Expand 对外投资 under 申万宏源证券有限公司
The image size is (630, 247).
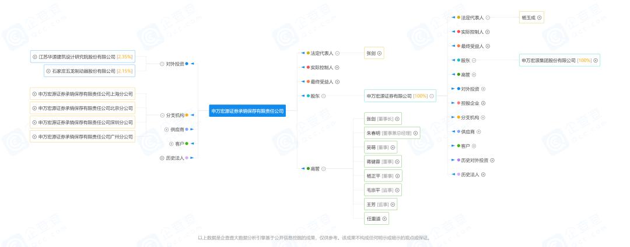(483, 89)
